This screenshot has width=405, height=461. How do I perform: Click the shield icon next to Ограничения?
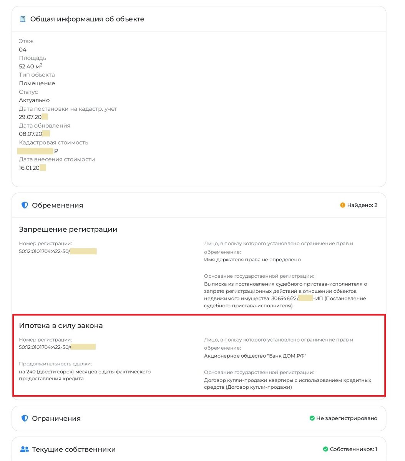coord(25,418)
